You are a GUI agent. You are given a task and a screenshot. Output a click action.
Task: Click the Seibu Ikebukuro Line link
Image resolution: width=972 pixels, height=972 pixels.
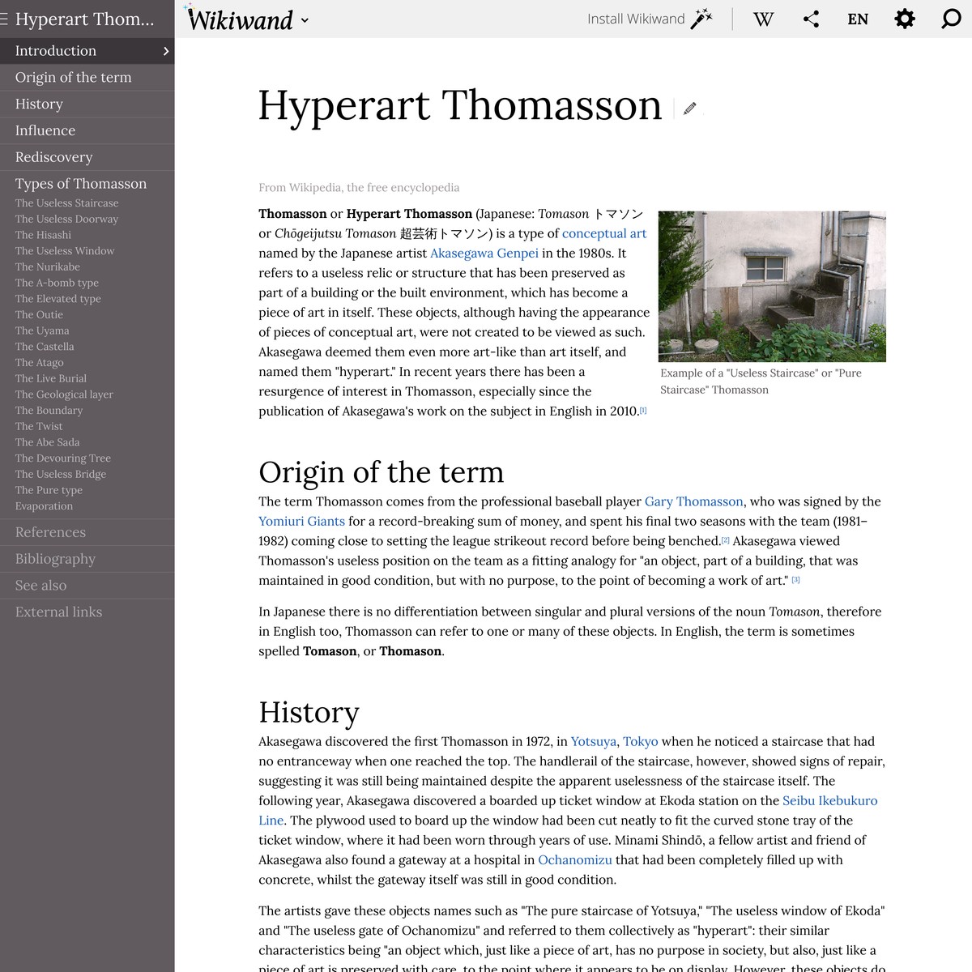[829, 800]
